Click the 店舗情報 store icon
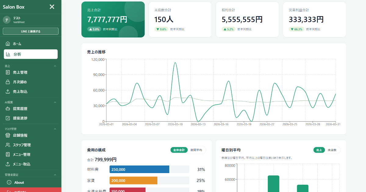Screen dimensions: 366x192 [8, 135]
